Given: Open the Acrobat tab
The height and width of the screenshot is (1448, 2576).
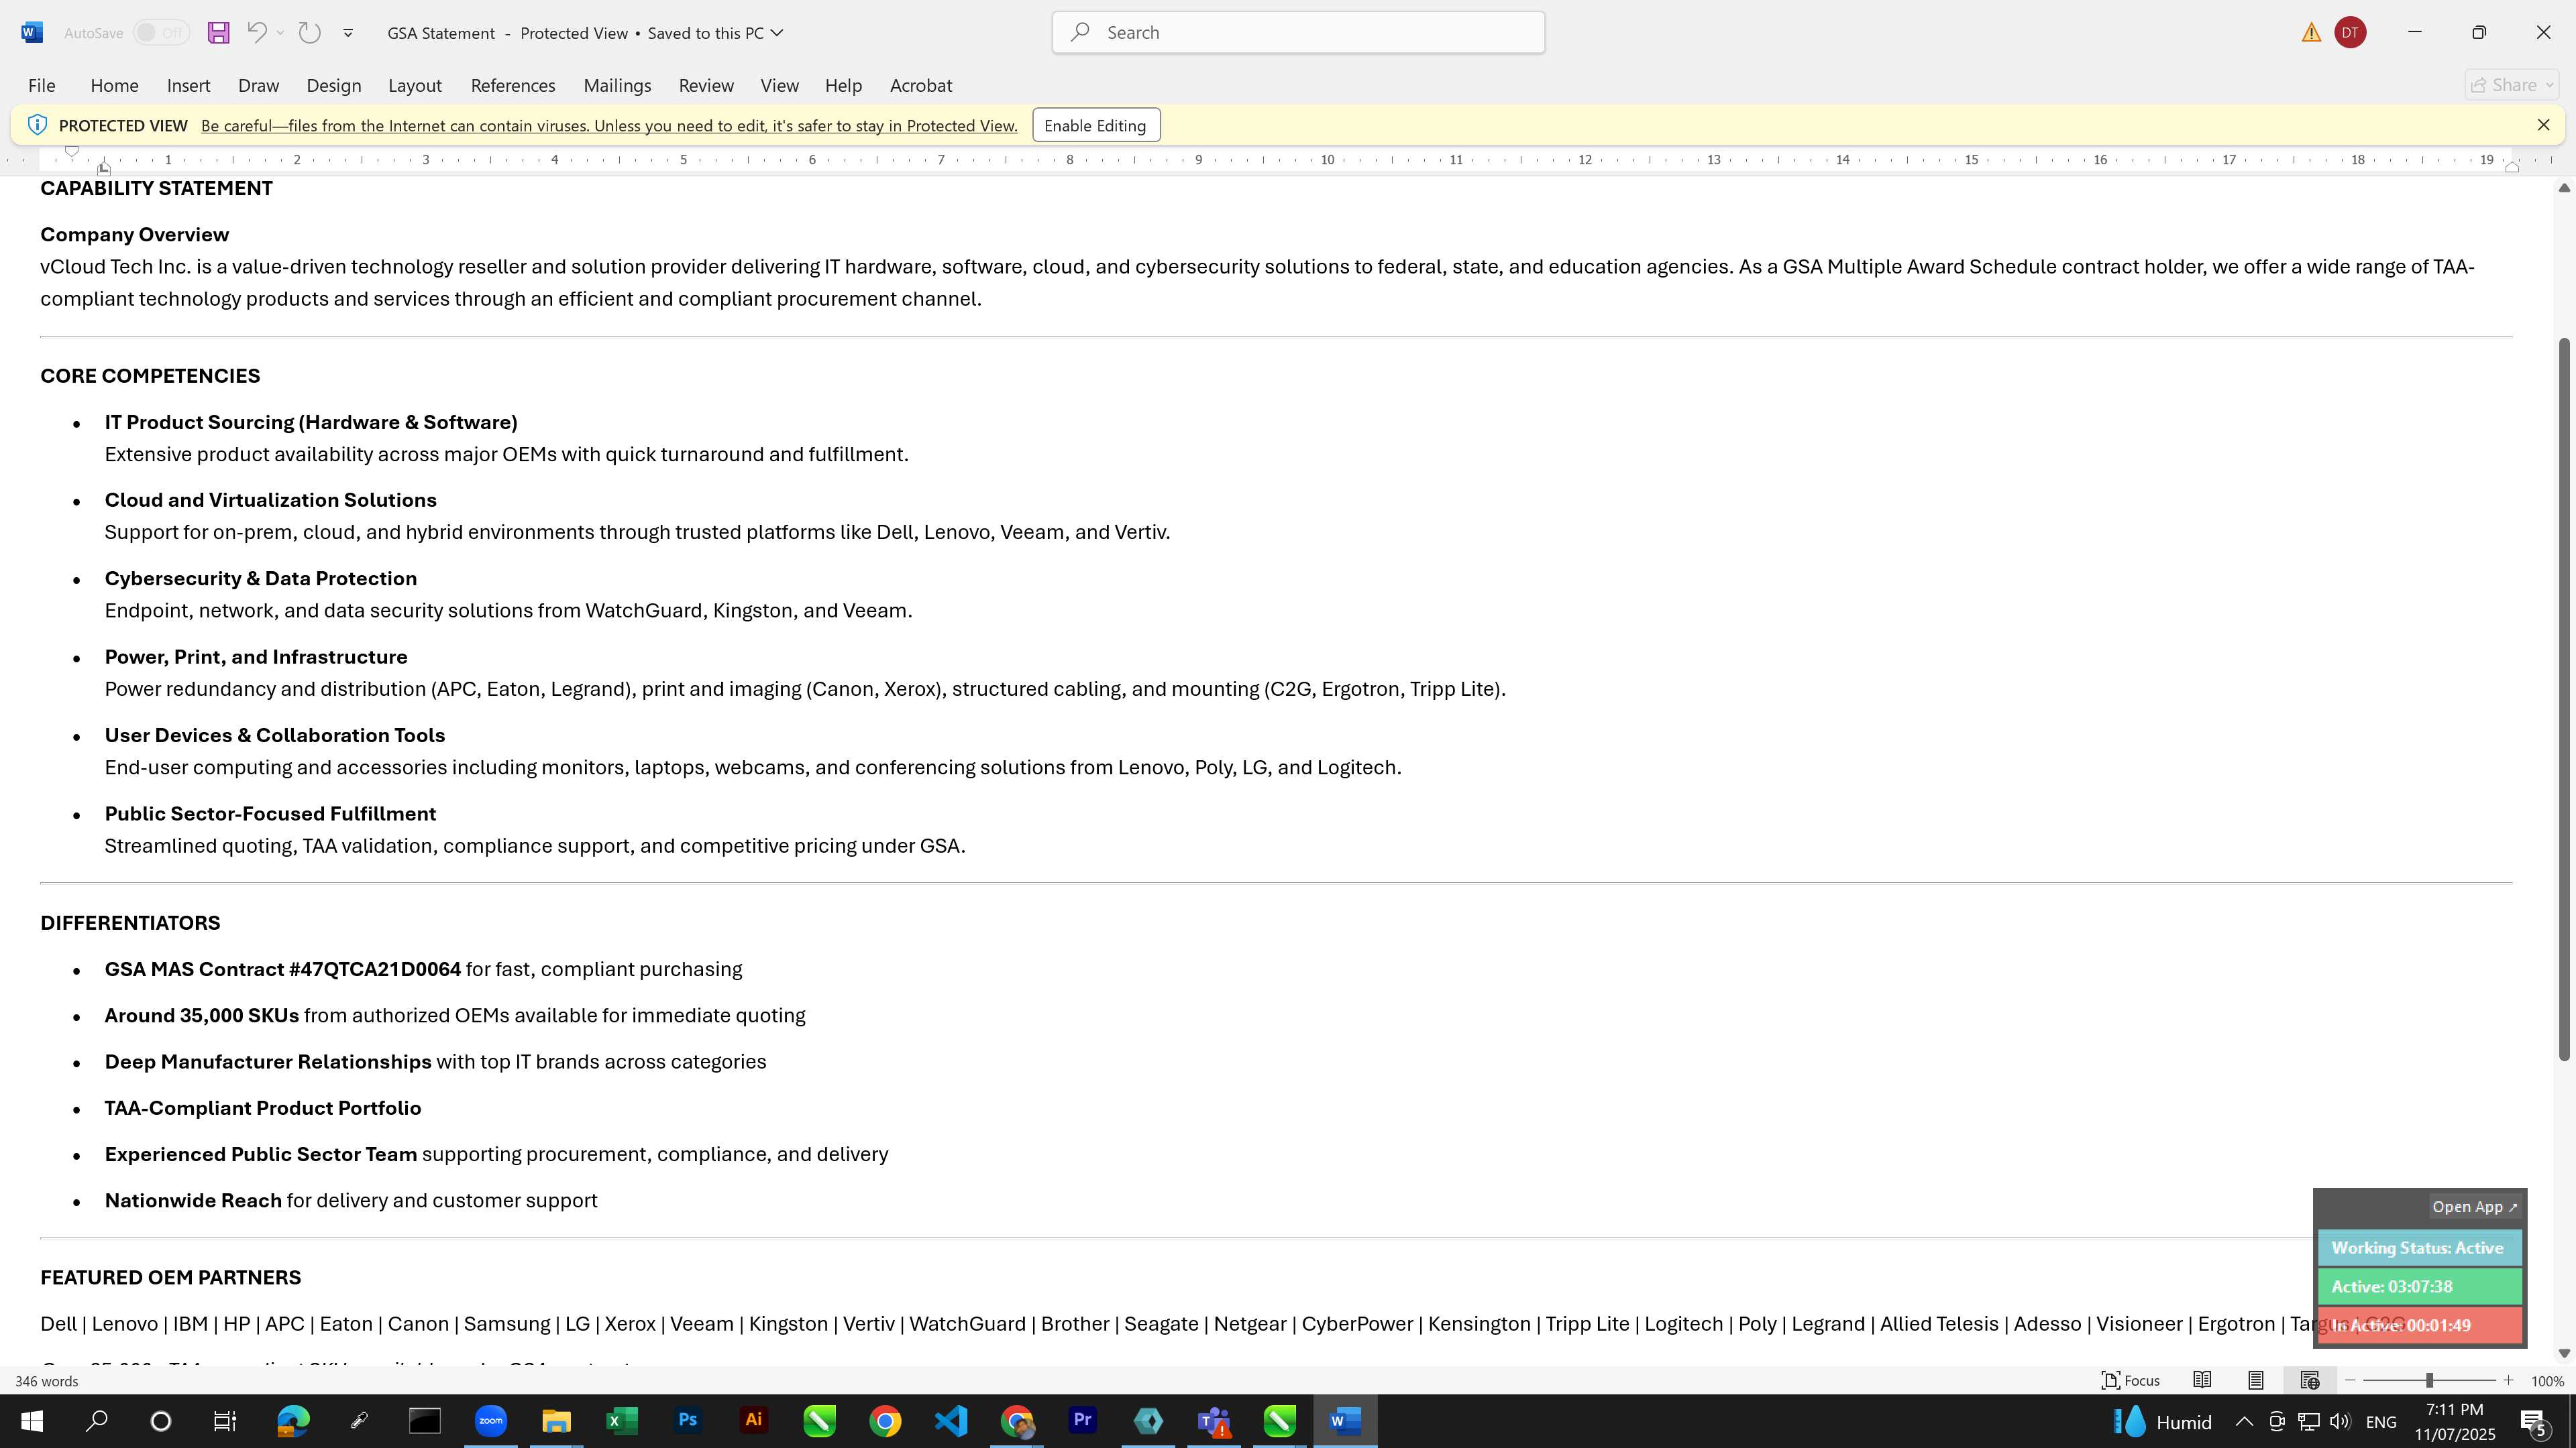Looking at the screenshot, I should (x=921, y=86).
